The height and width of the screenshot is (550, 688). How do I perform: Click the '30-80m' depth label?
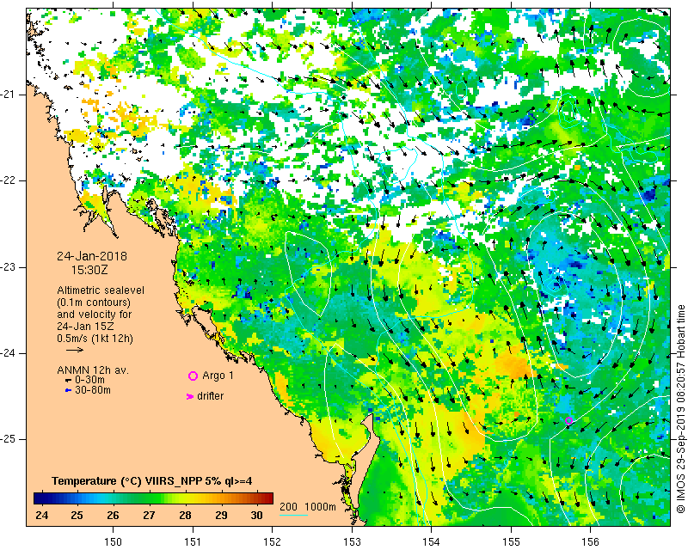93,390
